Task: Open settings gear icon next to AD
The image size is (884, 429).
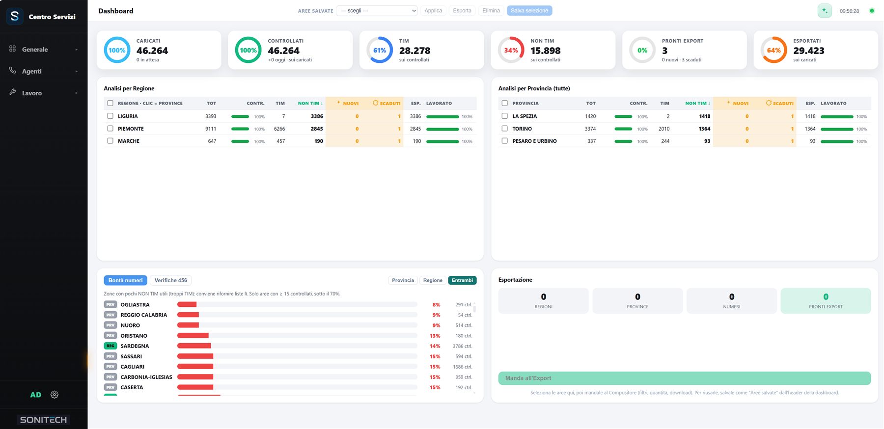Action: 55,395
